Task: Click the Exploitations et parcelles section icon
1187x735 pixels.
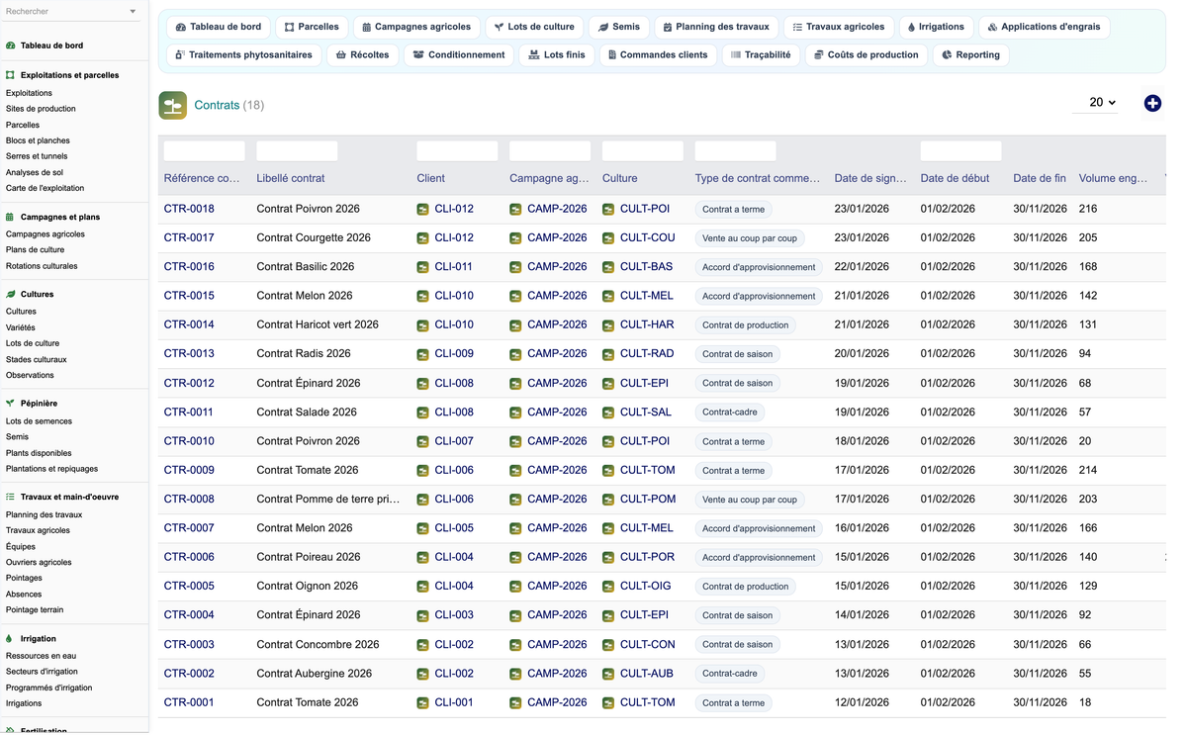Action: (11, 75)
